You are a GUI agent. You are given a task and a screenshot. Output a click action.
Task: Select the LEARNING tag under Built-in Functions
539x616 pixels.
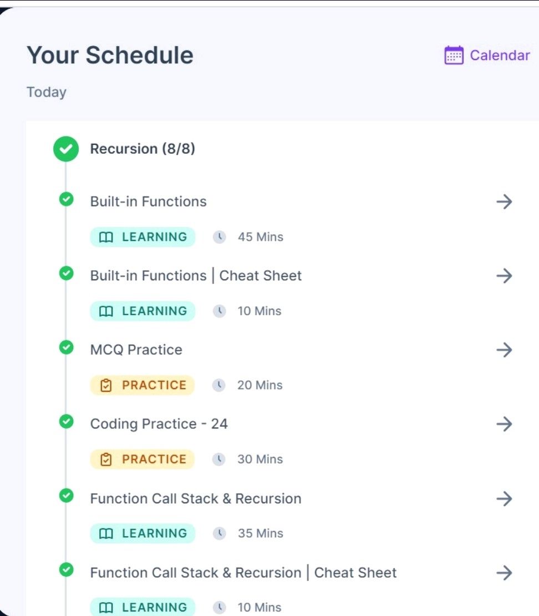143,237
